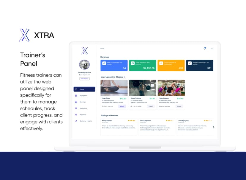Click the hamburger menu icon at top right
246x180 pixels.
pyautogui.click(x=212, y=48)
